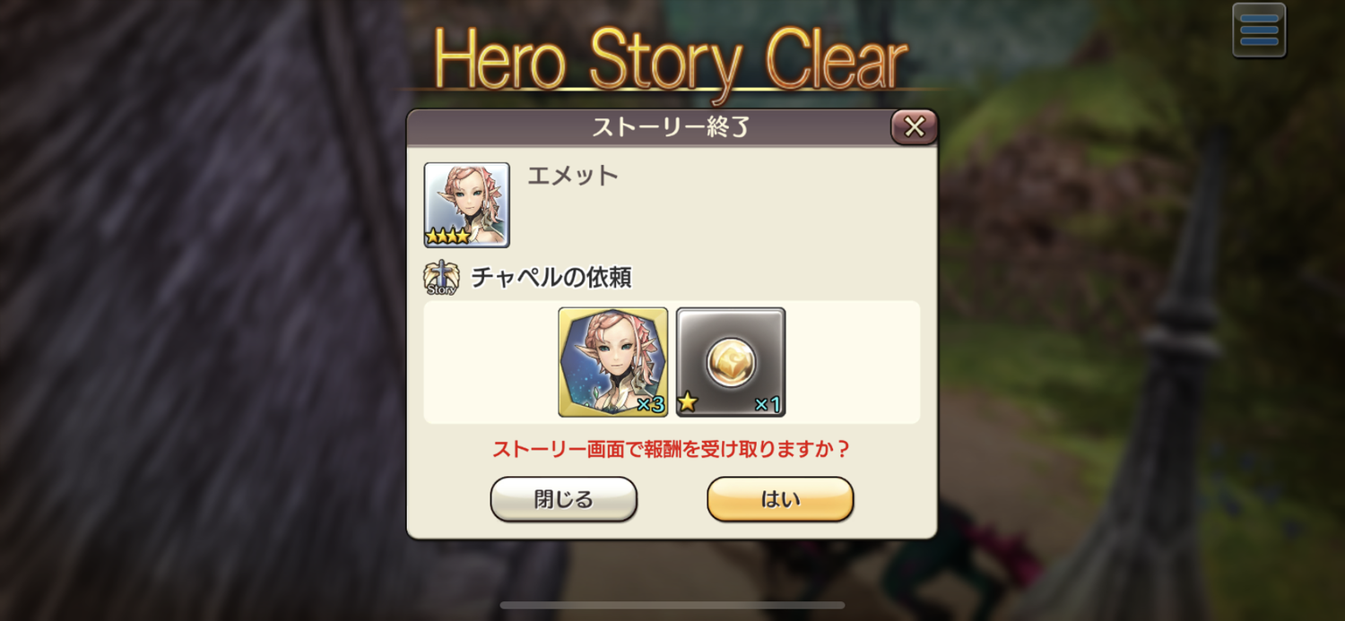Click the red reward confirmation question text
Viewport: 1345px width, 621px height.
point(671,448)
